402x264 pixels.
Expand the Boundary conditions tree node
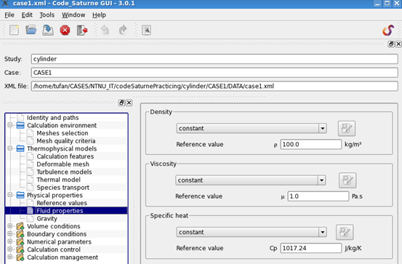[10, 233]
